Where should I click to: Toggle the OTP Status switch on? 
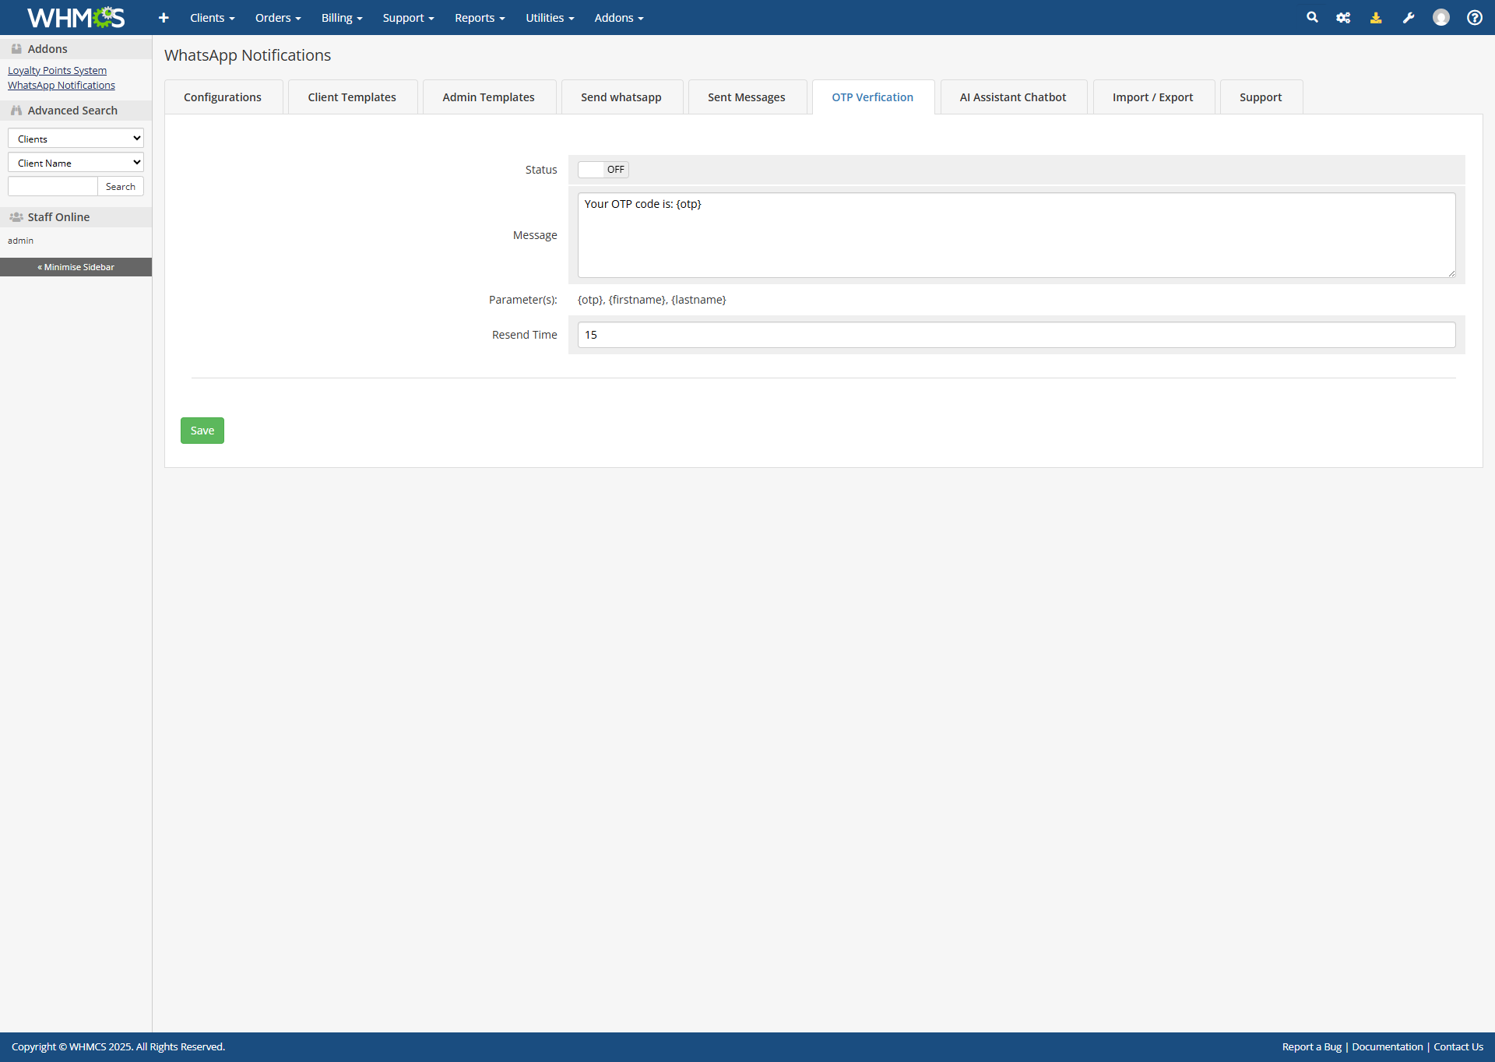point(603,170)
